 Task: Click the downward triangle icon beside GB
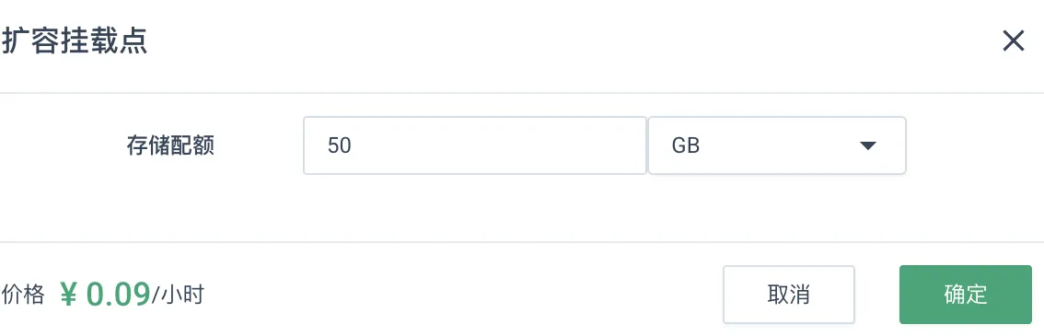point(867,145)
